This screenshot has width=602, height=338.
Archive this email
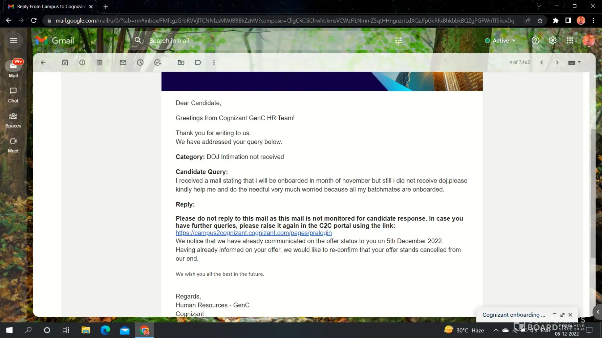pos(65,63)
